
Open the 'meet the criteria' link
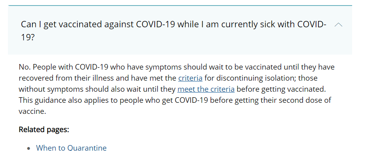[x=206, y=89]
